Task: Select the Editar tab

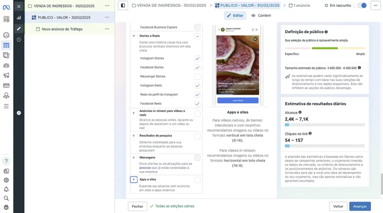Action: [235, 16]
